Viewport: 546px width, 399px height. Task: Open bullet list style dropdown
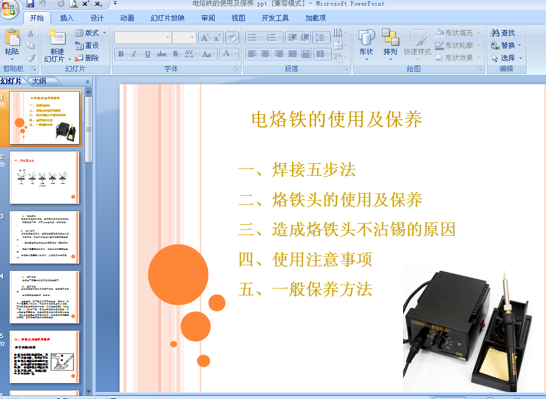(x=254, y=38)
